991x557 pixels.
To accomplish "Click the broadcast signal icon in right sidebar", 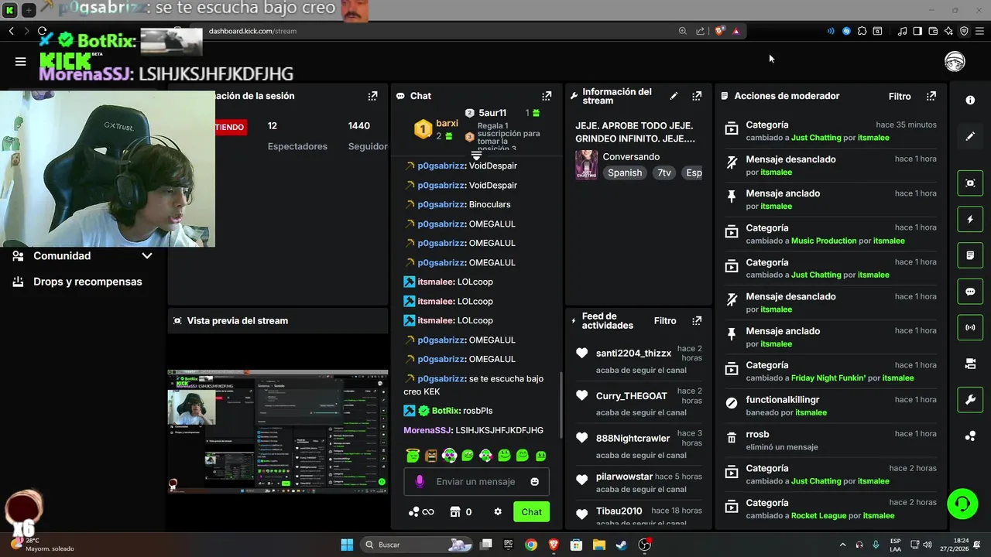I will 970,327.
